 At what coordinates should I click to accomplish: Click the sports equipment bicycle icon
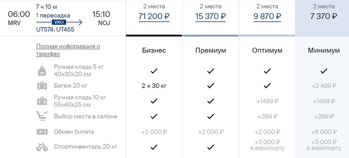coord(42,147)
